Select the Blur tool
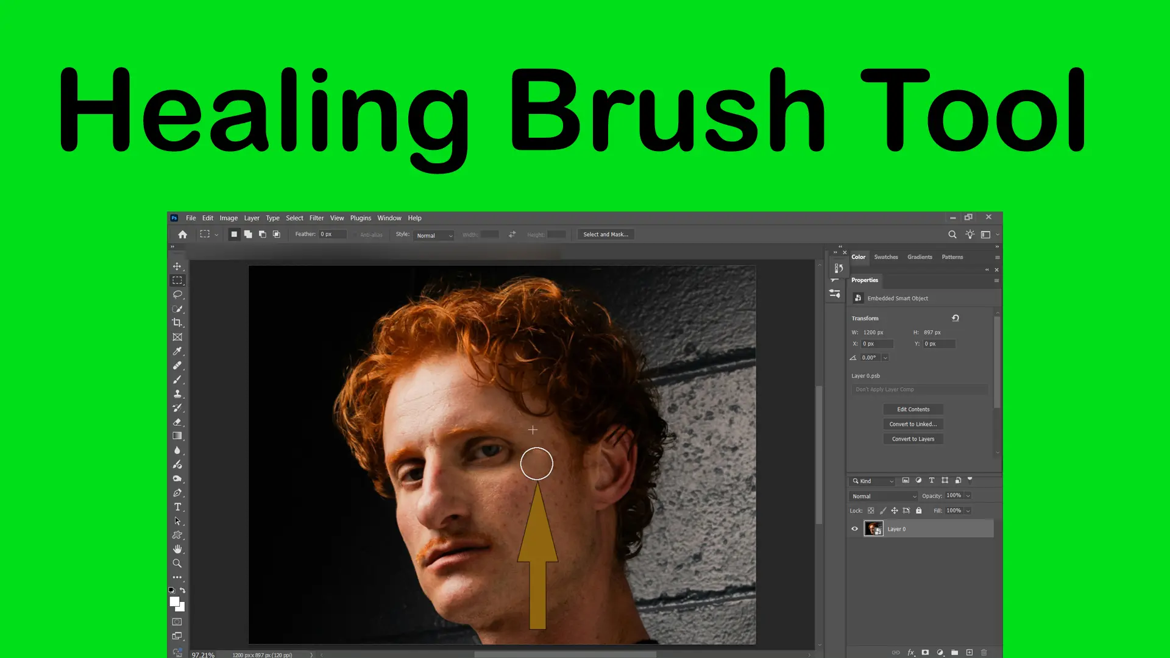This screenshot has width=1170, height=658. point(177,450)
